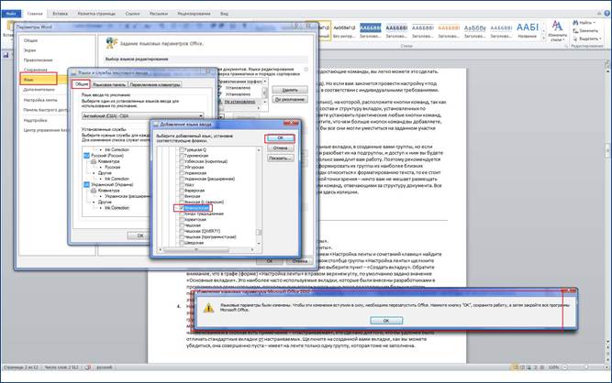Click OK in Add input language dialog
Image resolution: width=612 pixels, height=383 pixels.
point(280,138)
